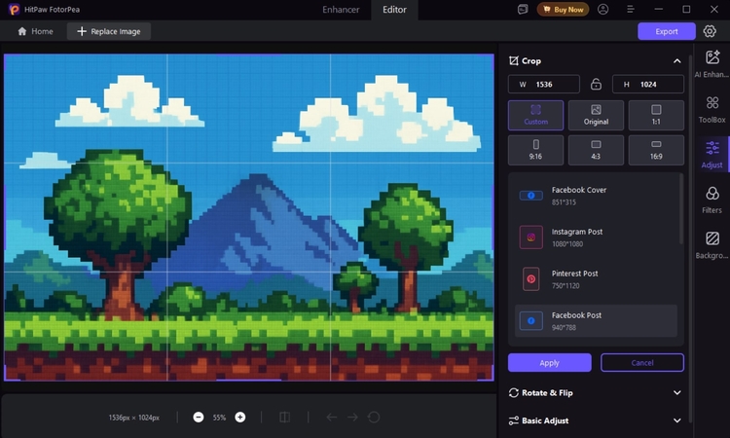Screen dimensions: 730x438
Task: Click the feedback window icon beside Buy Now
Action: coord(523,10)
